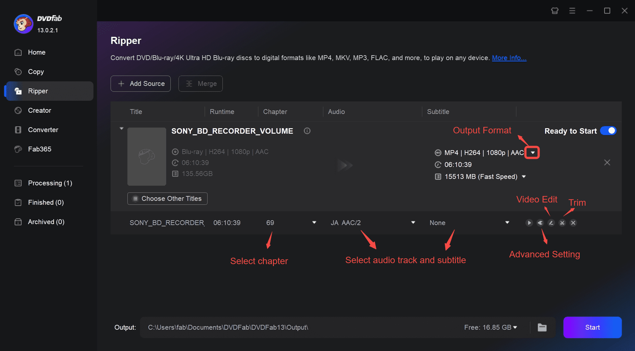635x351 pixels.
Task: Click the SONY_BD_RECORDER_VOLUME heading
Action: pos(232,131)
